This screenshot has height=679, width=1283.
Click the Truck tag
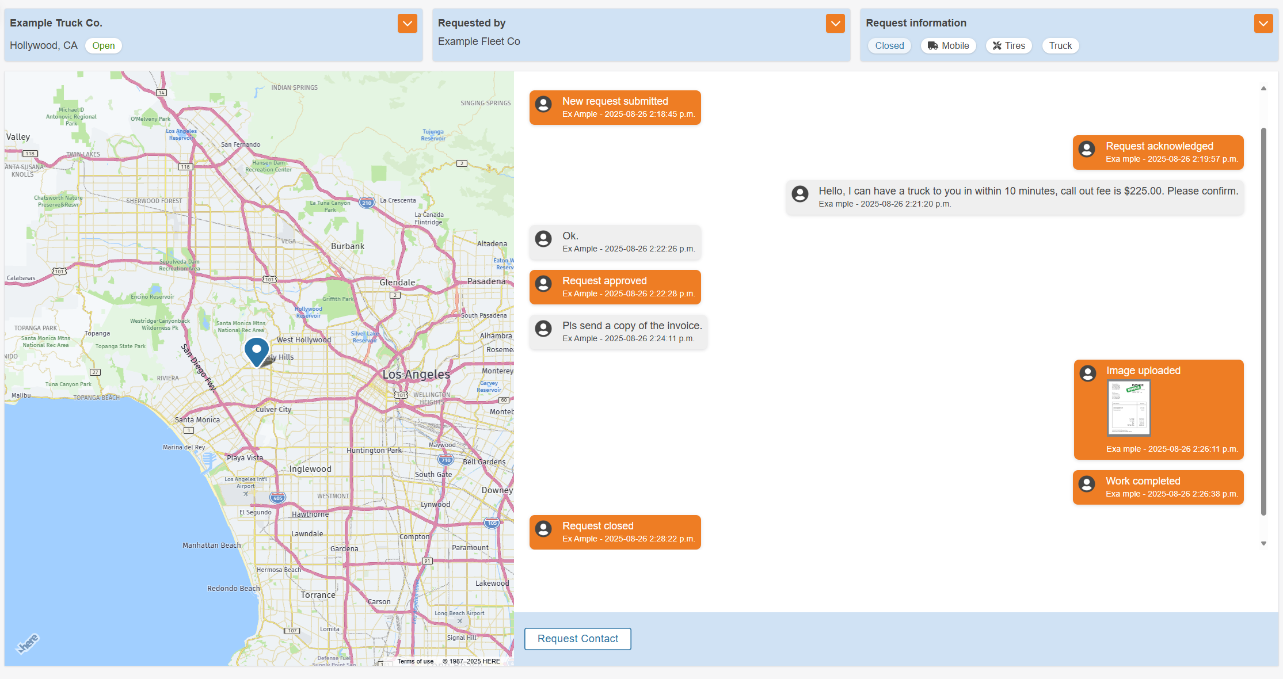pos(1060,46)
